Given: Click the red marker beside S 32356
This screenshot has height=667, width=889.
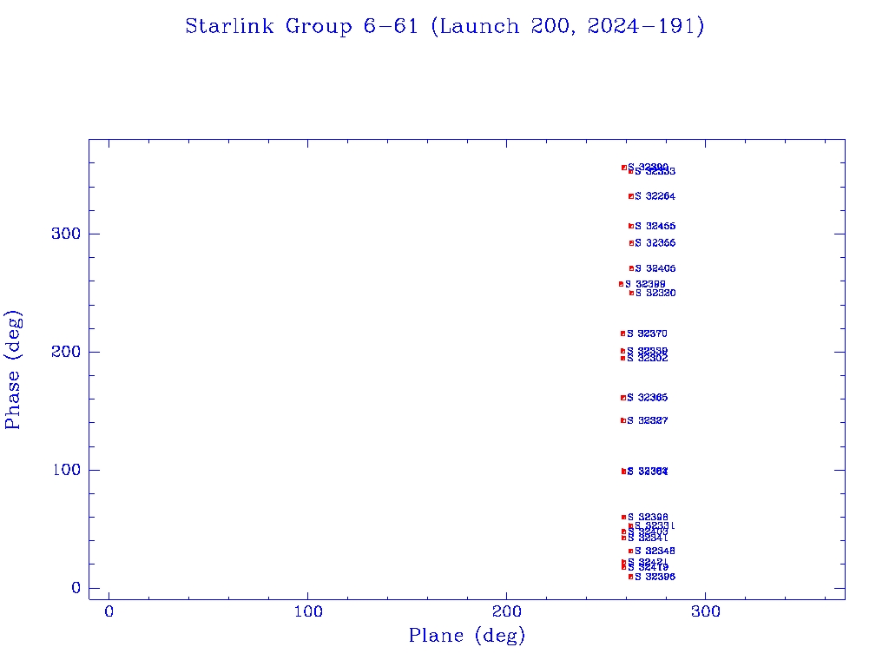Looking at the screenshot, I should pos(631,243).
